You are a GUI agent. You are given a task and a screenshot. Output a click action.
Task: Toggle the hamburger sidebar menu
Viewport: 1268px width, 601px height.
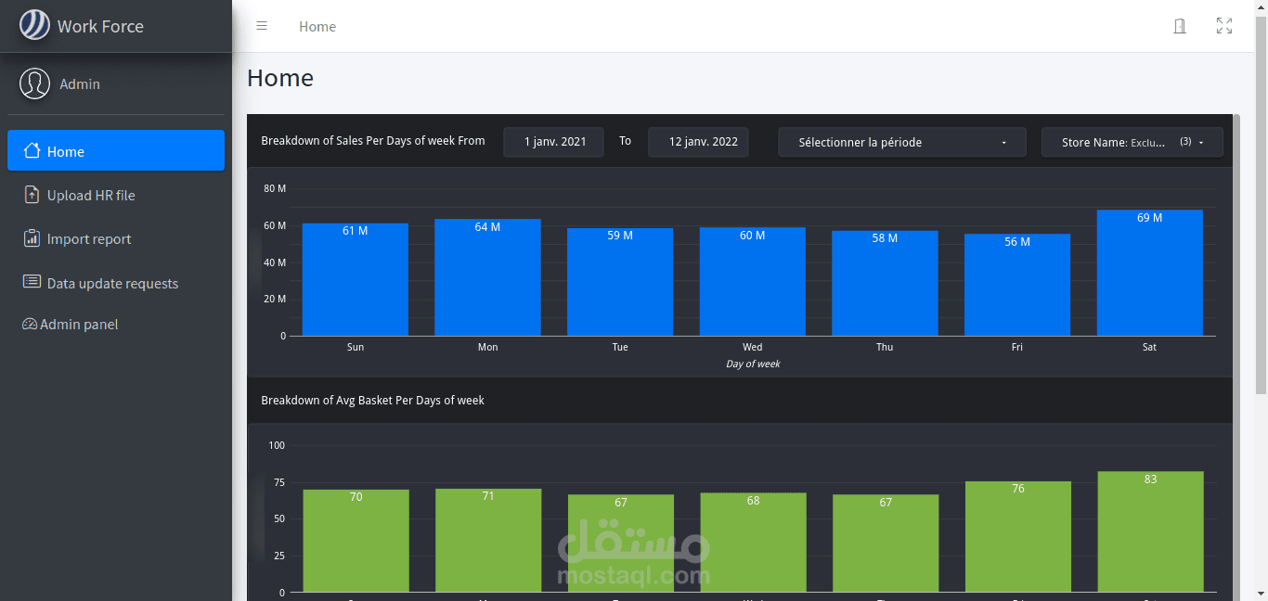coord(262,26)
